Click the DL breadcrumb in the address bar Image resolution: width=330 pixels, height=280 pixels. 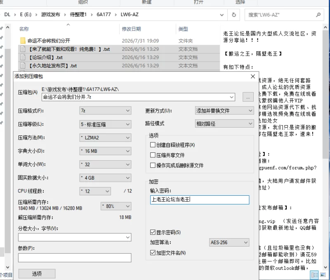pyautogui.click(x=7, y=14)
